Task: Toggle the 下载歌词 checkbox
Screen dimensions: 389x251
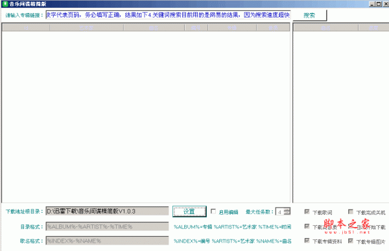Action: pyautogui.click(x=307, y=212)
